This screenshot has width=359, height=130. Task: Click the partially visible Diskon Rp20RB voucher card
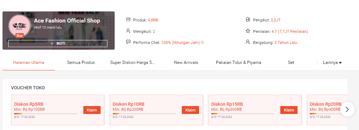coord(327,110)
